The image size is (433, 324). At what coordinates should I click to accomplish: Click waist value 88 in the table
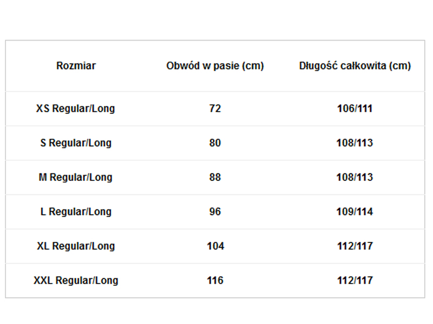click(215, 177)
